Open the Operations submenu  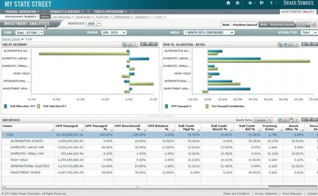tap(143, 17)
